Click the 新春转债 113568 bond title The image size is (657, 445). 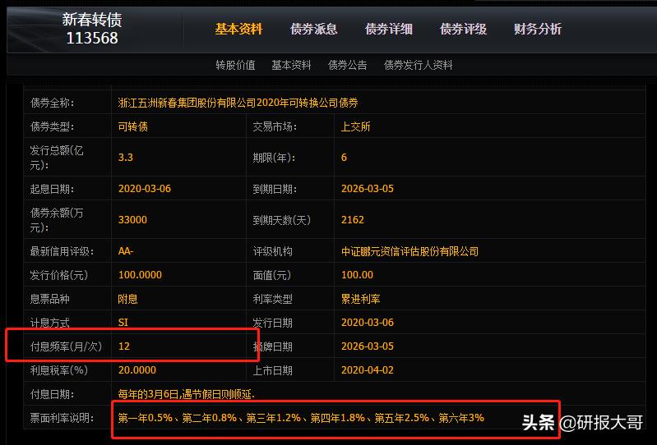tap(92, 29)
